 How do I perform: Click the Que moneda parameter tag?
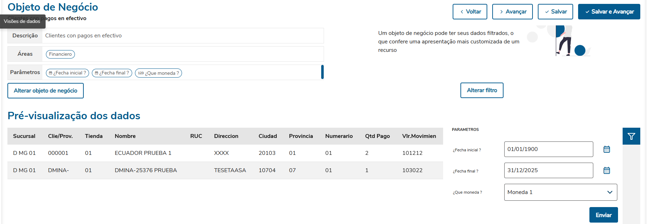point(158,73)
